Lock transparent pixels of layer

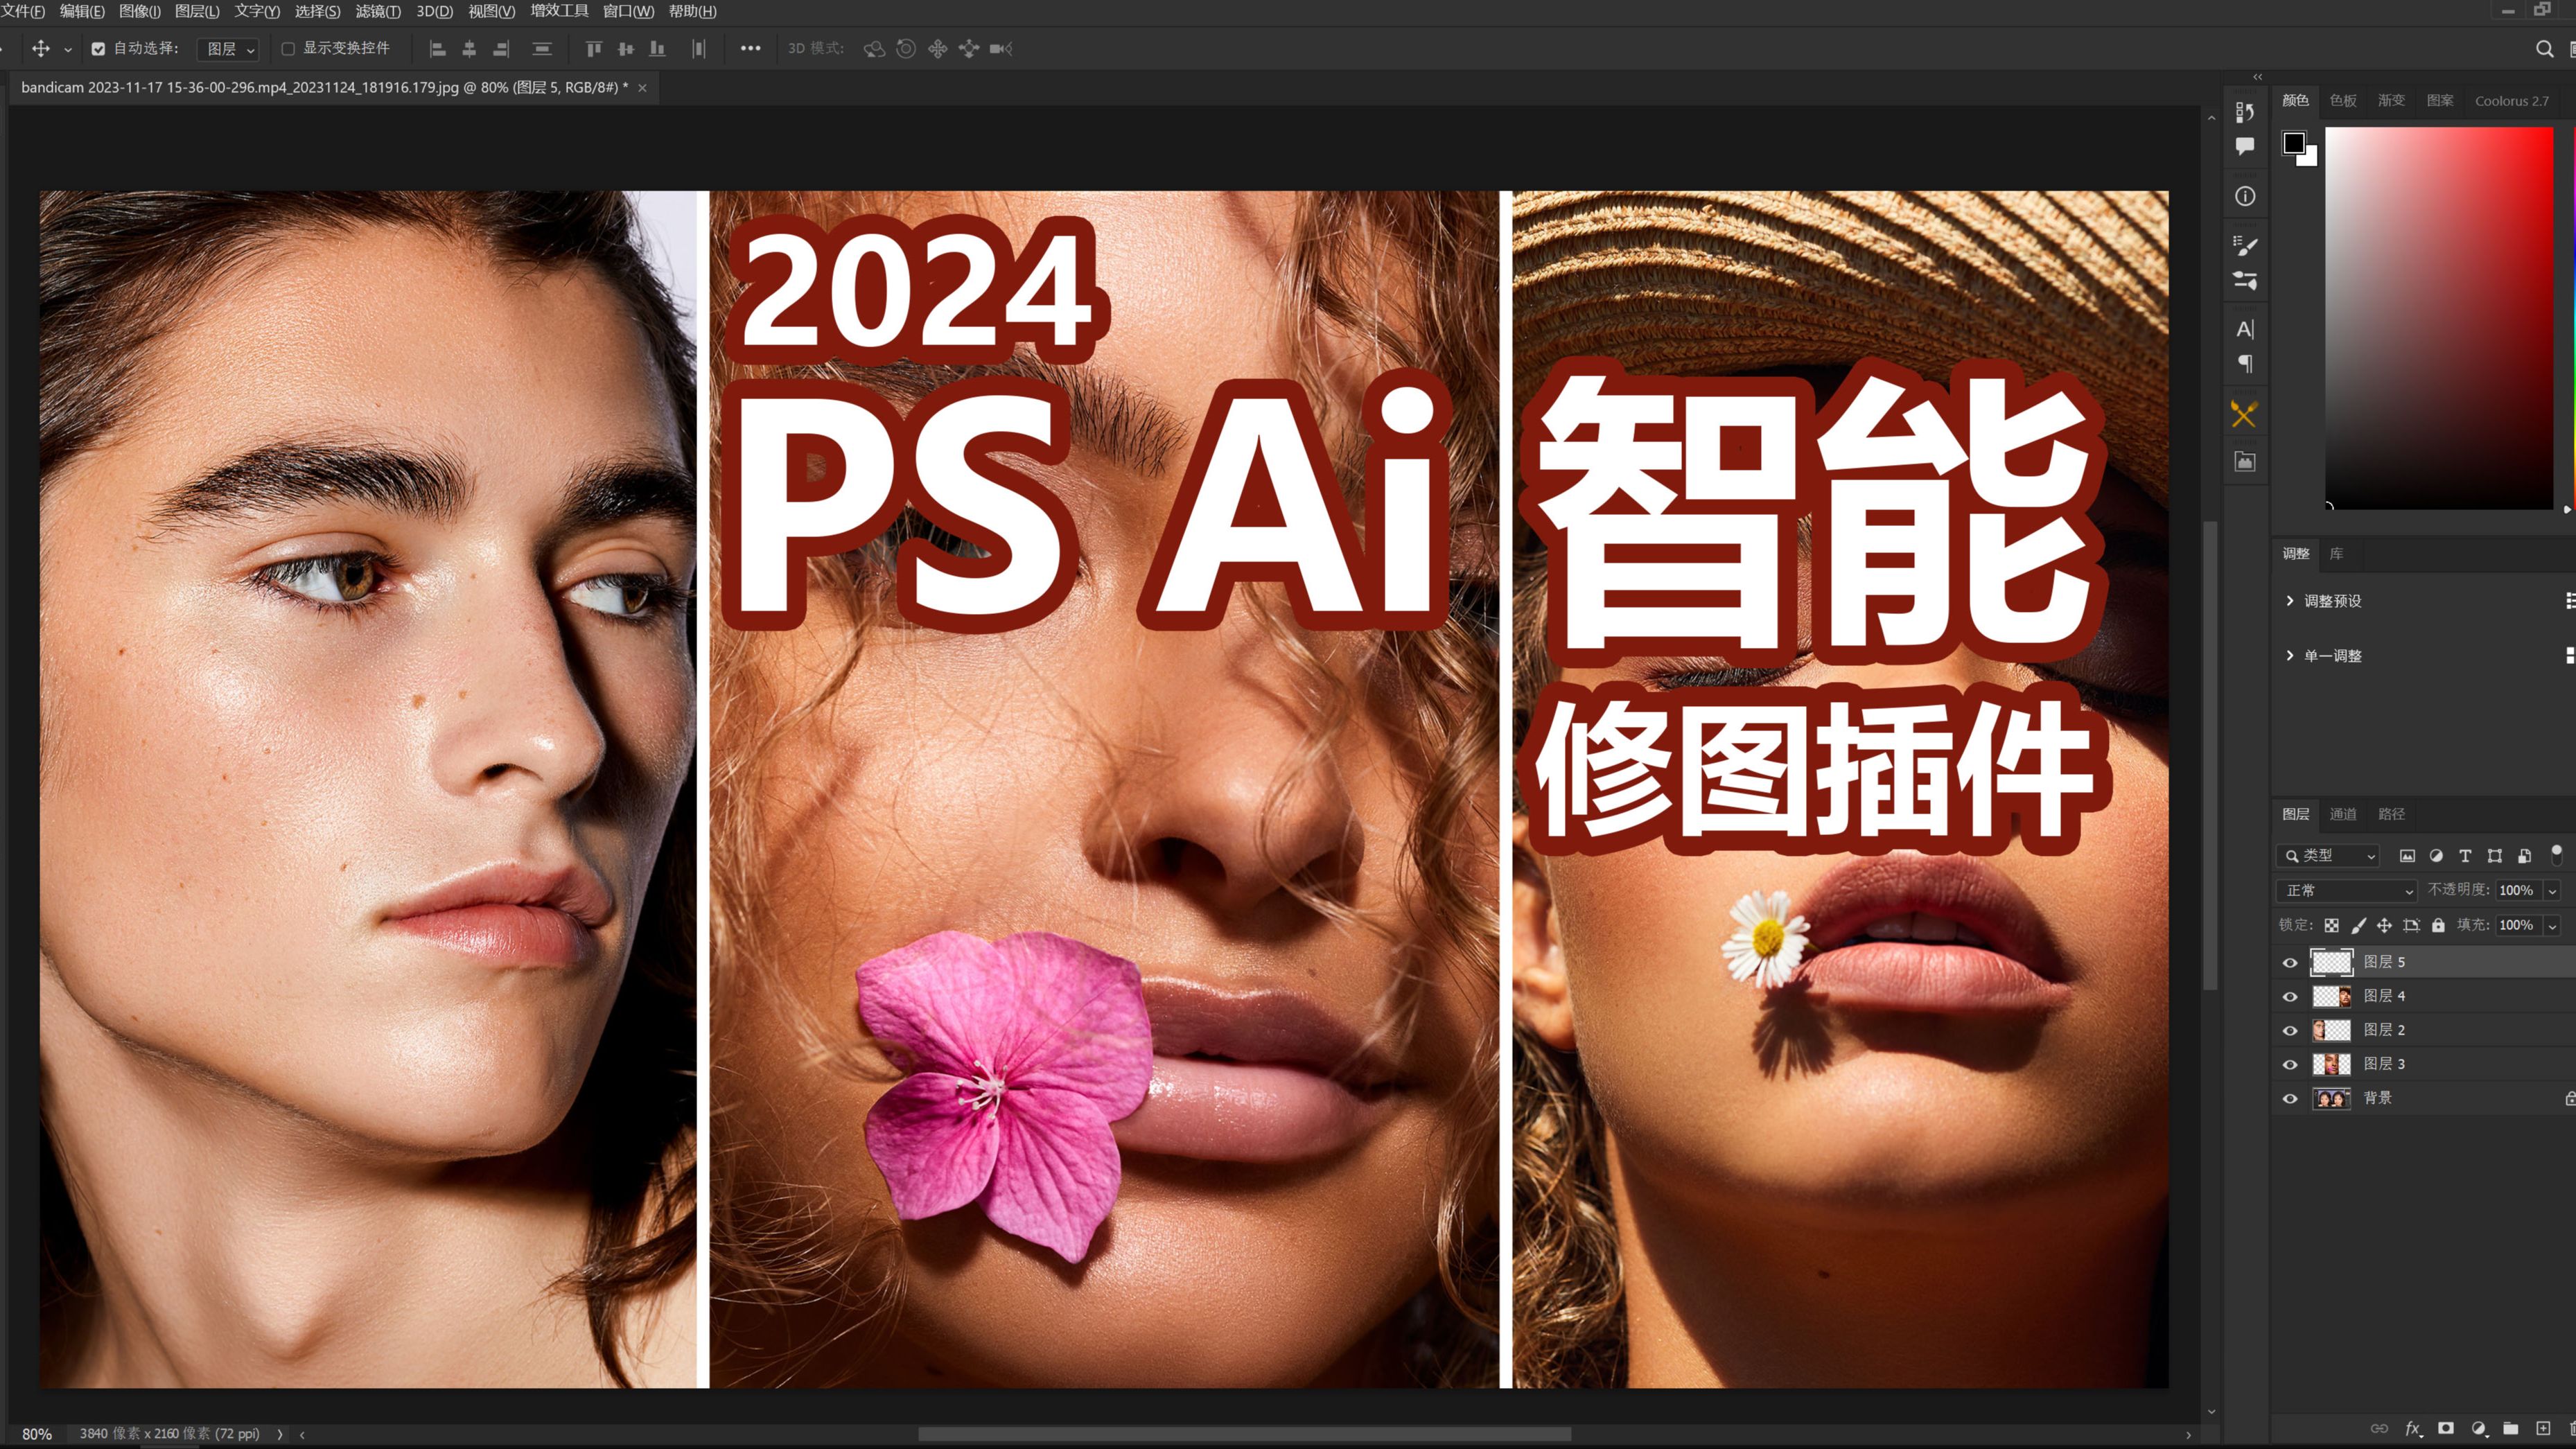[x=2332, y=925]
